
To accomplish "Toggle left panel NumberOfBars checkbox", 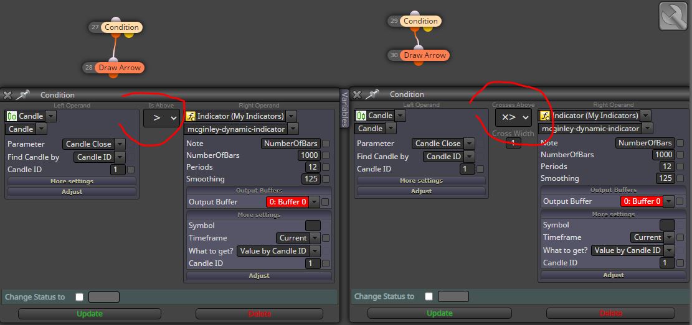I will tap(326, 155).
